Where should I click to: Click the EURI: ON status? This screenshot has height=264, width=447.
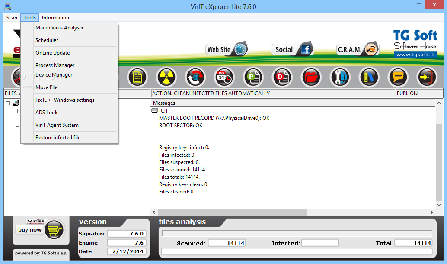click(x=420, y=93)
